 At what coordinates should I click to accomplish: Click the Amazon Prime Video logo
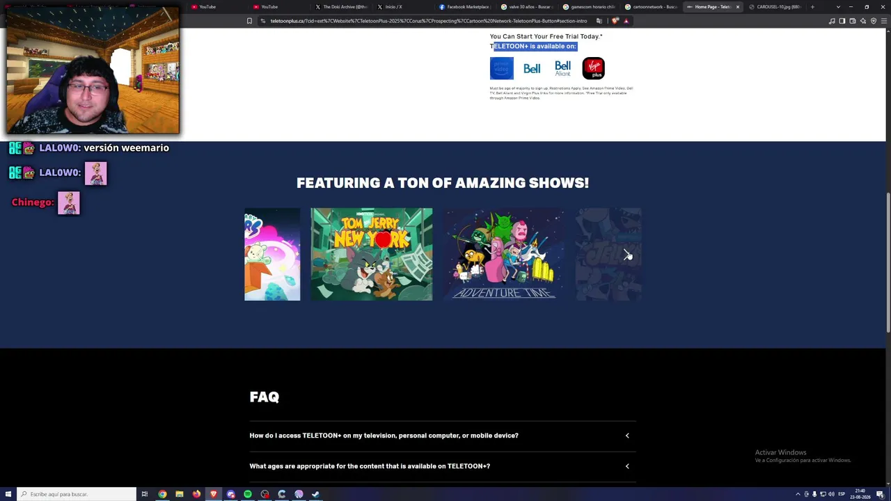(x=501, y=68)
